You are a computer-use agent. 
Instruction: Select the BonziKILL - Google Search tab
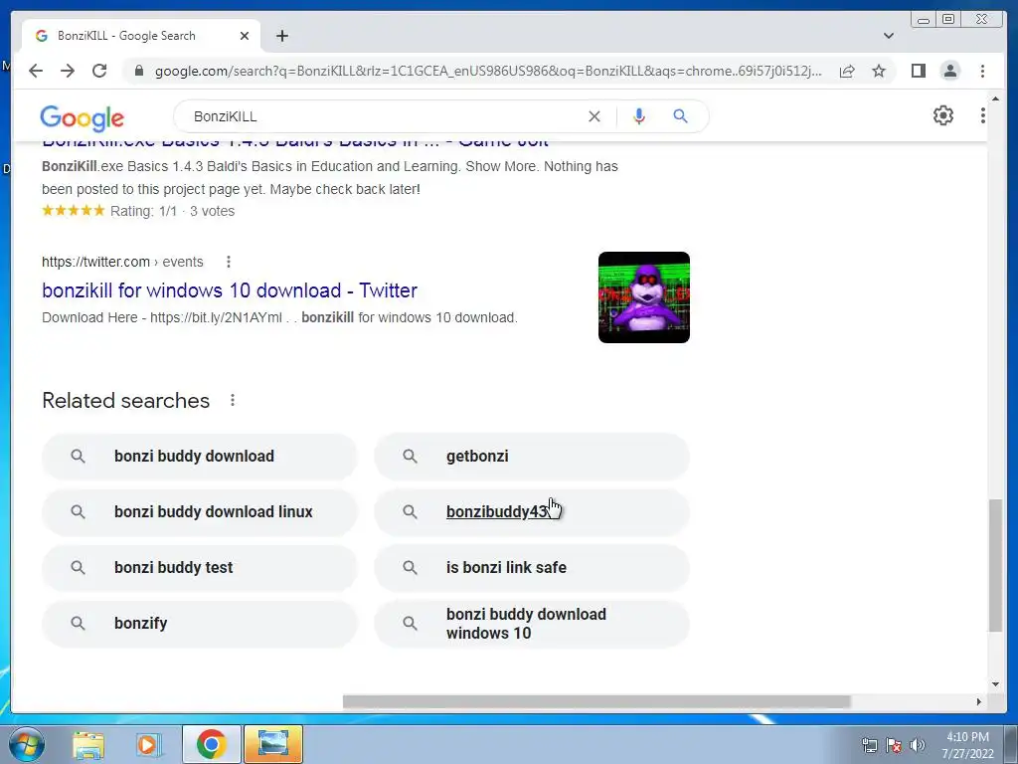tap(141, 36)
